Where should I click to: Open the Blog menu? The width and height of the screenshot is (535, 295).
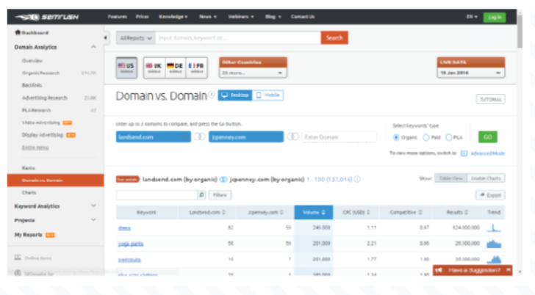tap(273, 17)
